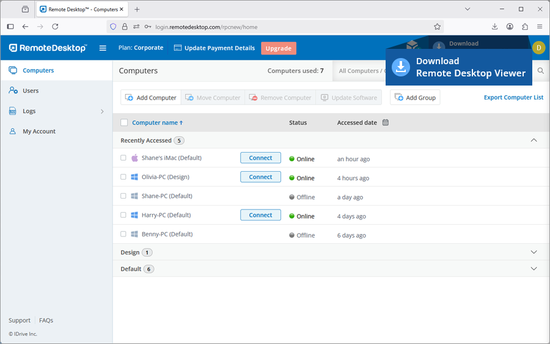The height and width of the screenshot is (344, 550).
Task: Collapse the Recently Accessed group
Action: [533, 141]
